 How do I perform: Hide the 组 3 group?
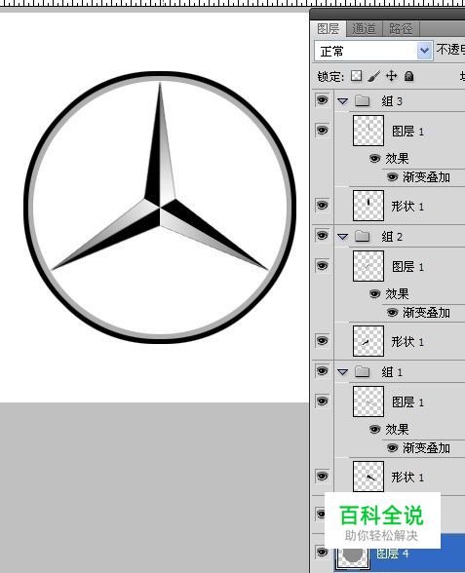coord(322,100)
